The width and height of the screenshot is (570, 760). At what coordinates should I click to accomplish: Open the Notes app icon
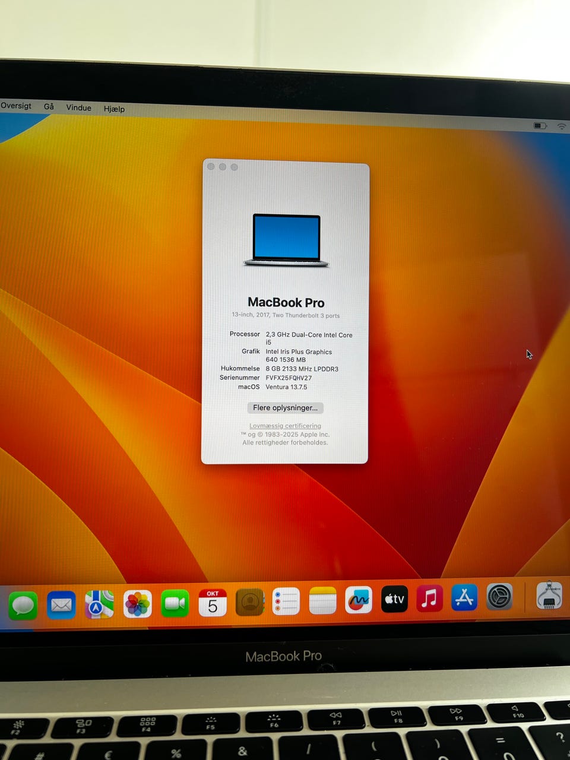point(322,601)
